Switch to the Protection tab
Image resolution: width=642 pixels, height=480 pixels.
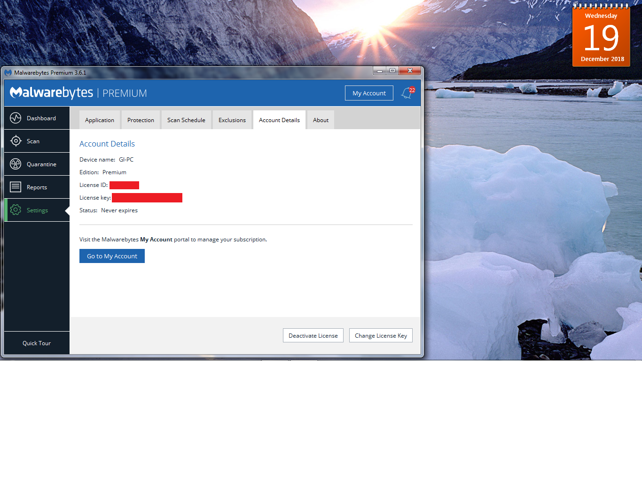(141, 120)
